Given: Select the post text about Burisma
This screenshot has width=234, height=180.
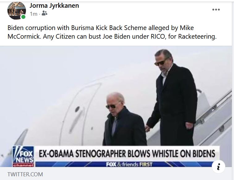Looking at the screenshot, I should (112, 32).
